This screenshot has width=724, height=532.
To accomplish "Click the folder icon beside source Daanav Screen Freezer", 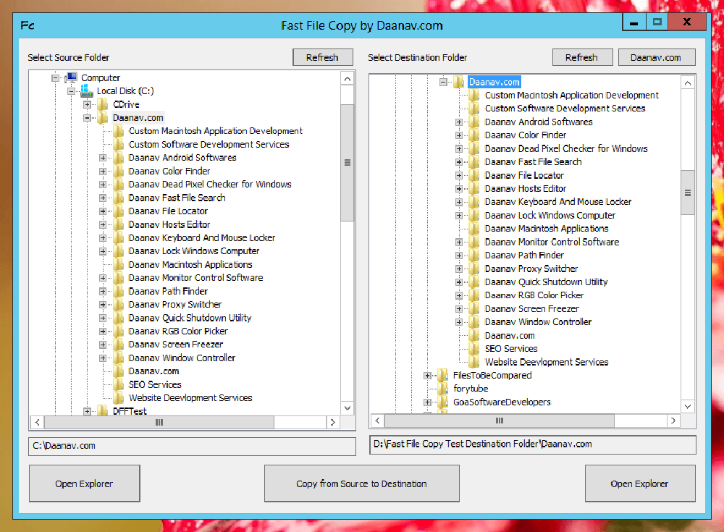I will point(118,345).
